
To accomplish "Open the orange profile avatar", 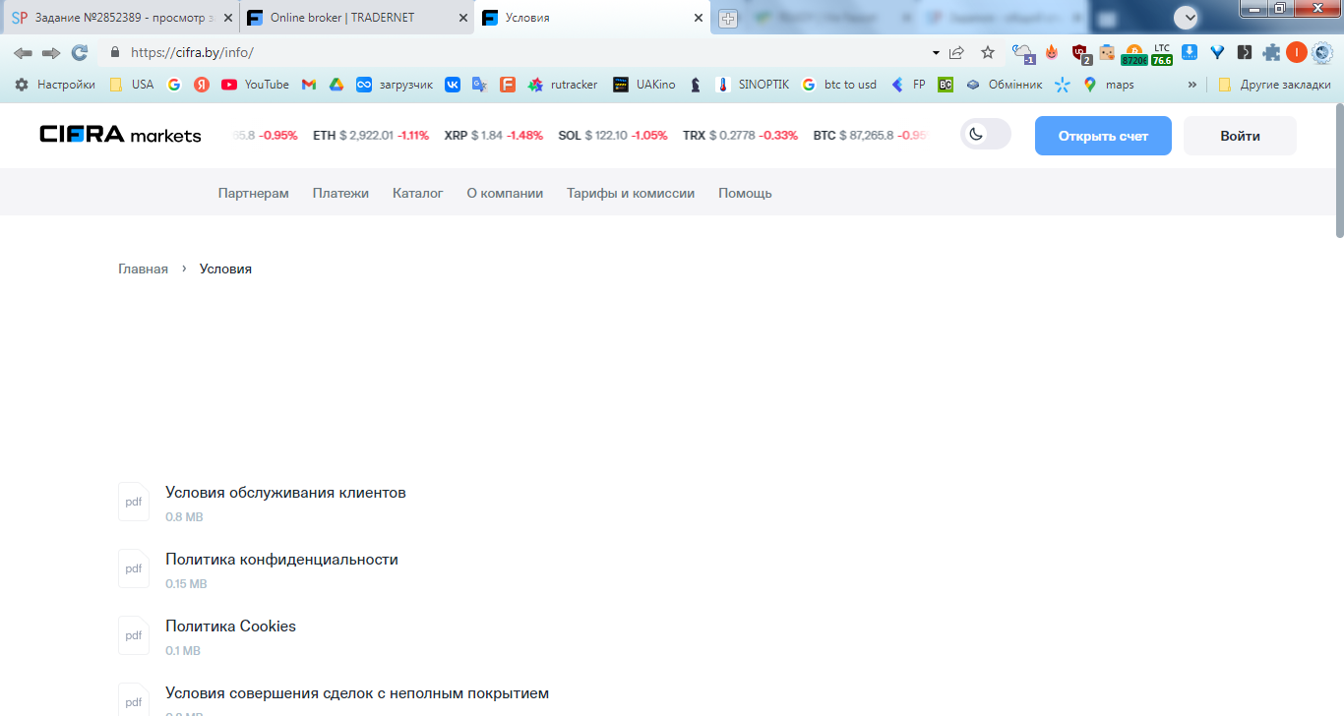I will coord(1297,52).
